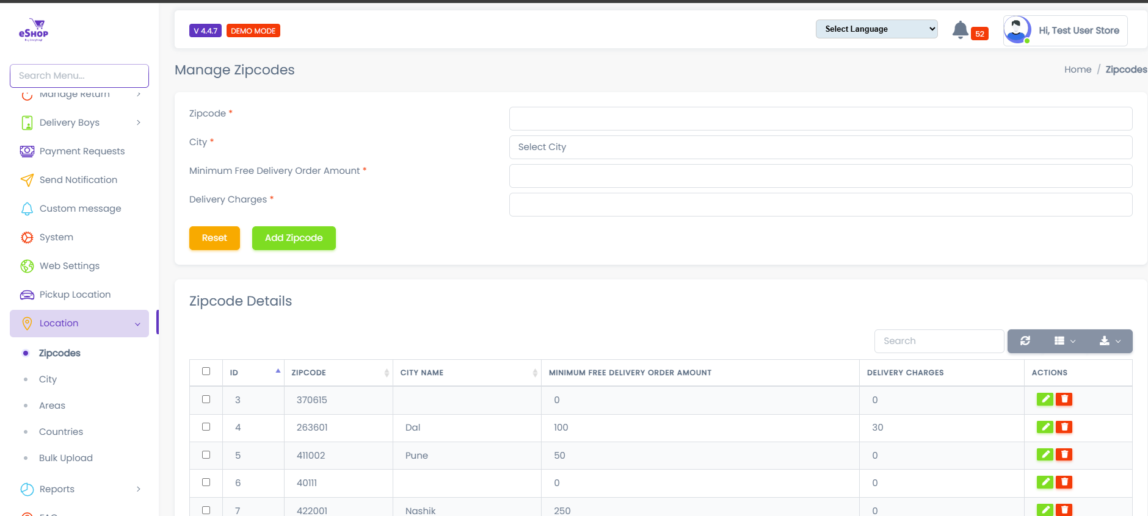This screenshot has height=516, width=1148.
Task: Toggle the select-all rows checkbox
Action: 206,371
